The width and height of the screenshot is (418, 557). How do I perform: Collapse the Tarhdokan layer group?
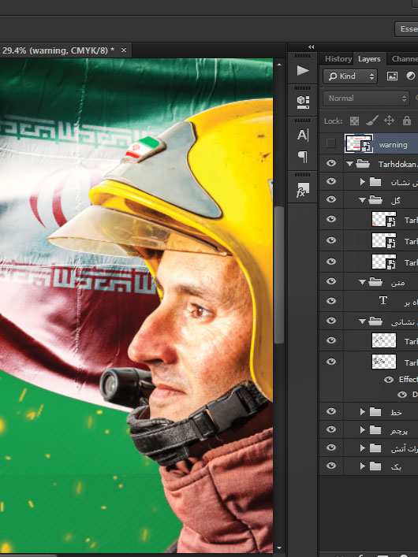coord(349,164)
